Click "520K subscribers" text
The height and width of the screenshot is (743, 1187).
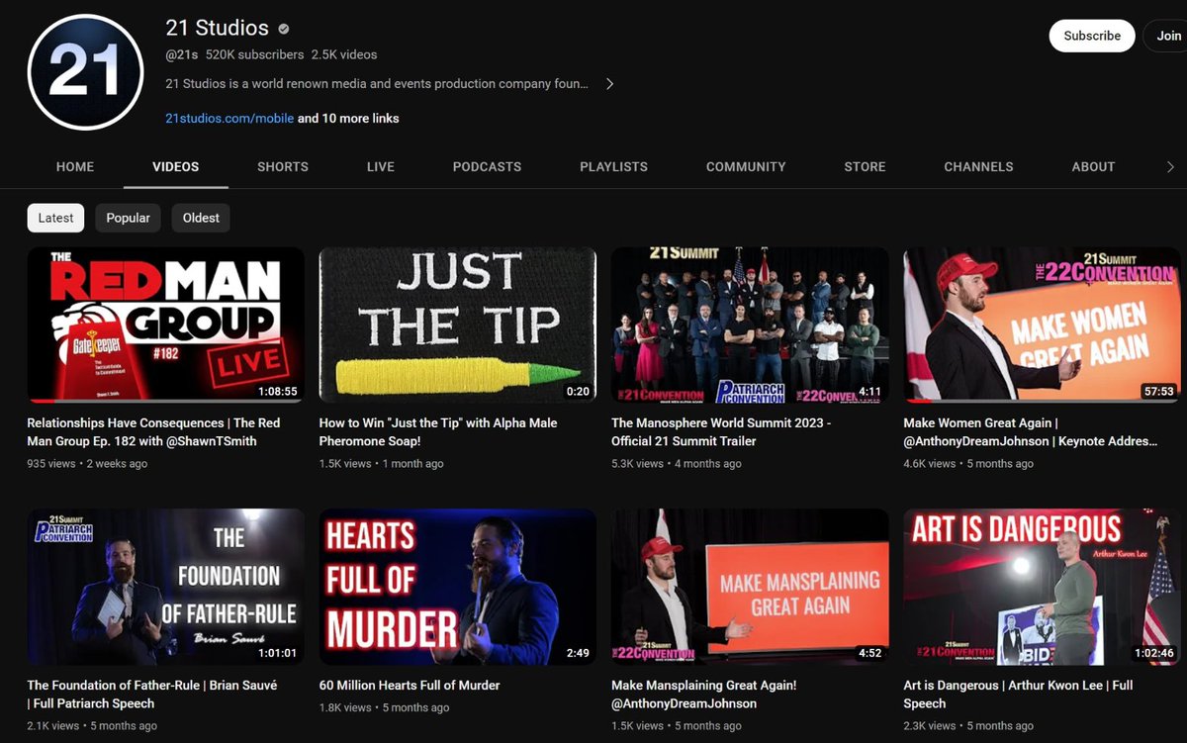(x=255, y=54)
